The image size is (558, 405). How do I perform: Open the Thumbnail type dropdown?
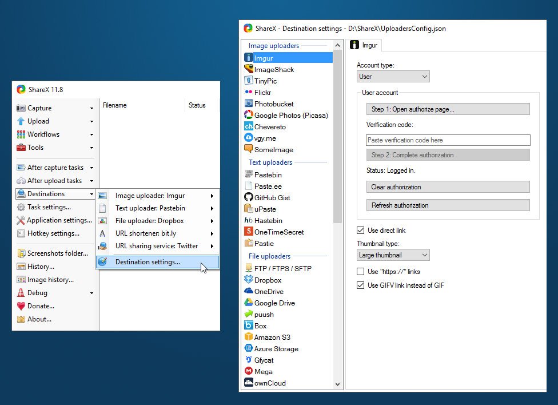393,255
